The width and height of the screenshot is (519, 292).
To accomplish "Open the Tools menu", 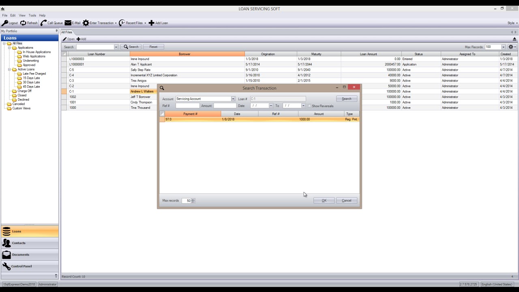I will (x=32, y=15).
